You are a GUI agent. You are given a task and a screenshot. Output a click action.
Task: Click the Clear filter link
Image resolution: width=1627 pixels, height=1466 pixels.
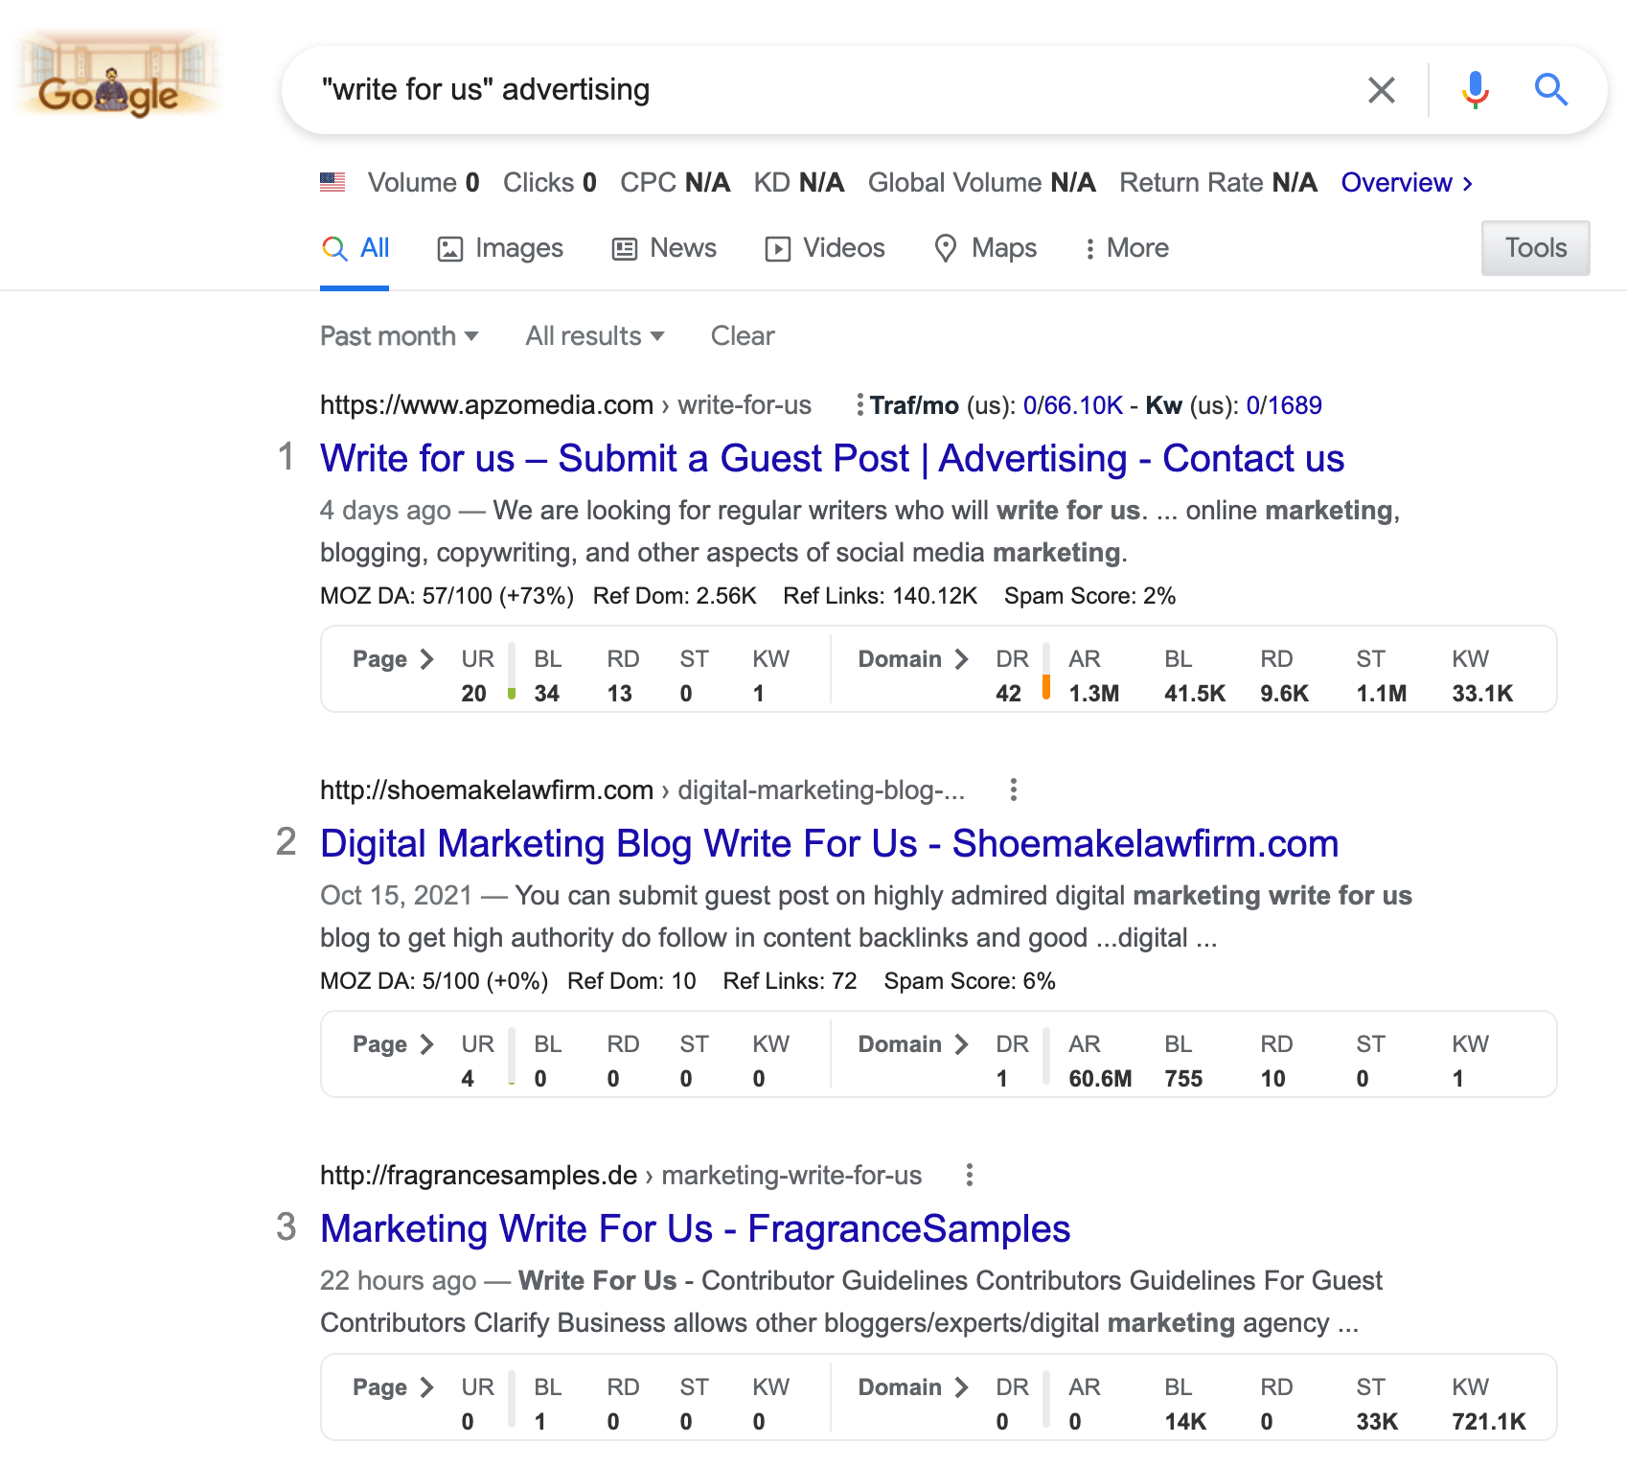tap(742, 335)
